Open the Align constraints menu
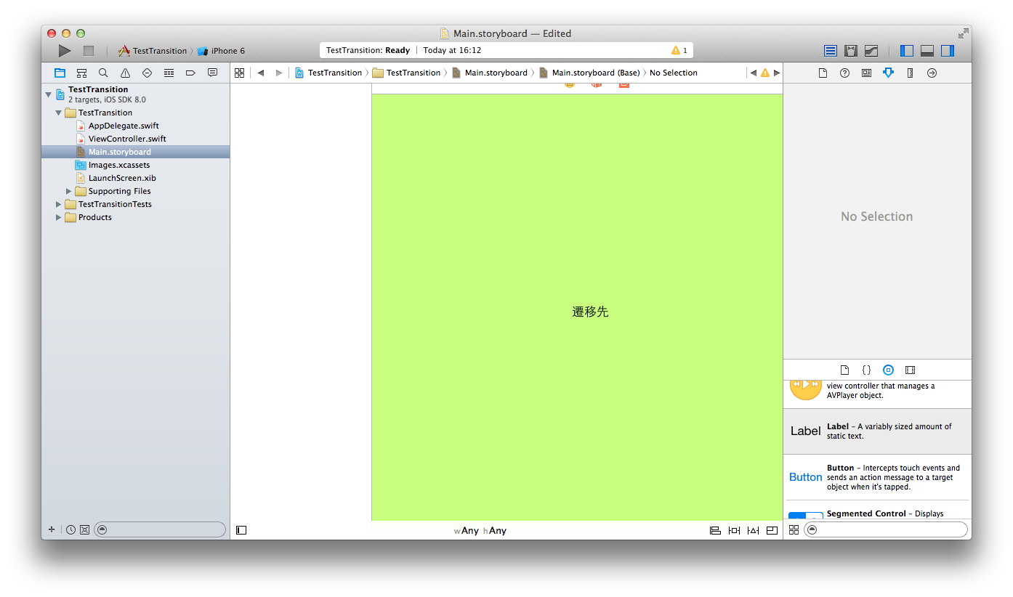 coord(715,530)
